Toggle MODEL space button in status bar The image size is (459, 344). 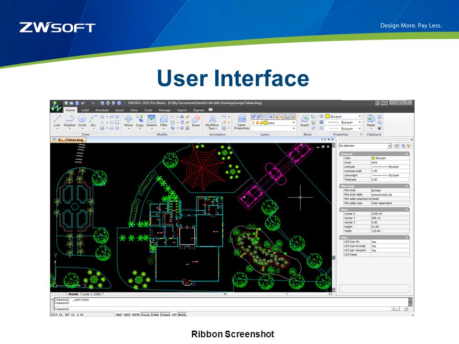tap(182, 315)
